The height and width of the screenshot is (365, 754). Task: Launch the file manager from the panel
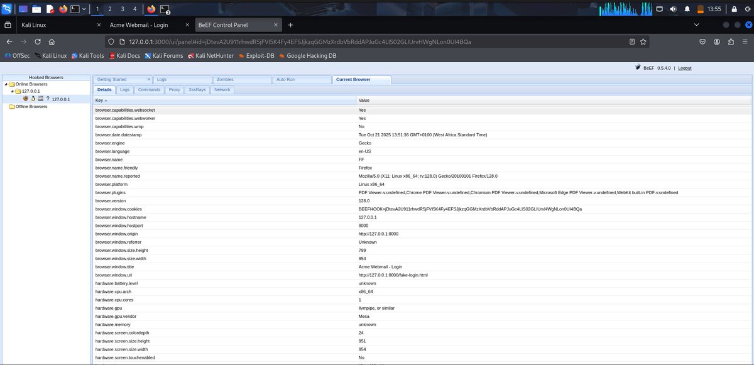point(36,9)
